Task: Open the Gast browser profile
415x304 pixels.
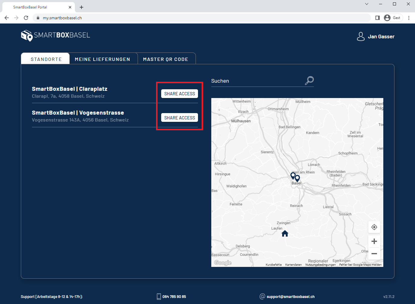Action: (x=392, y=17)
